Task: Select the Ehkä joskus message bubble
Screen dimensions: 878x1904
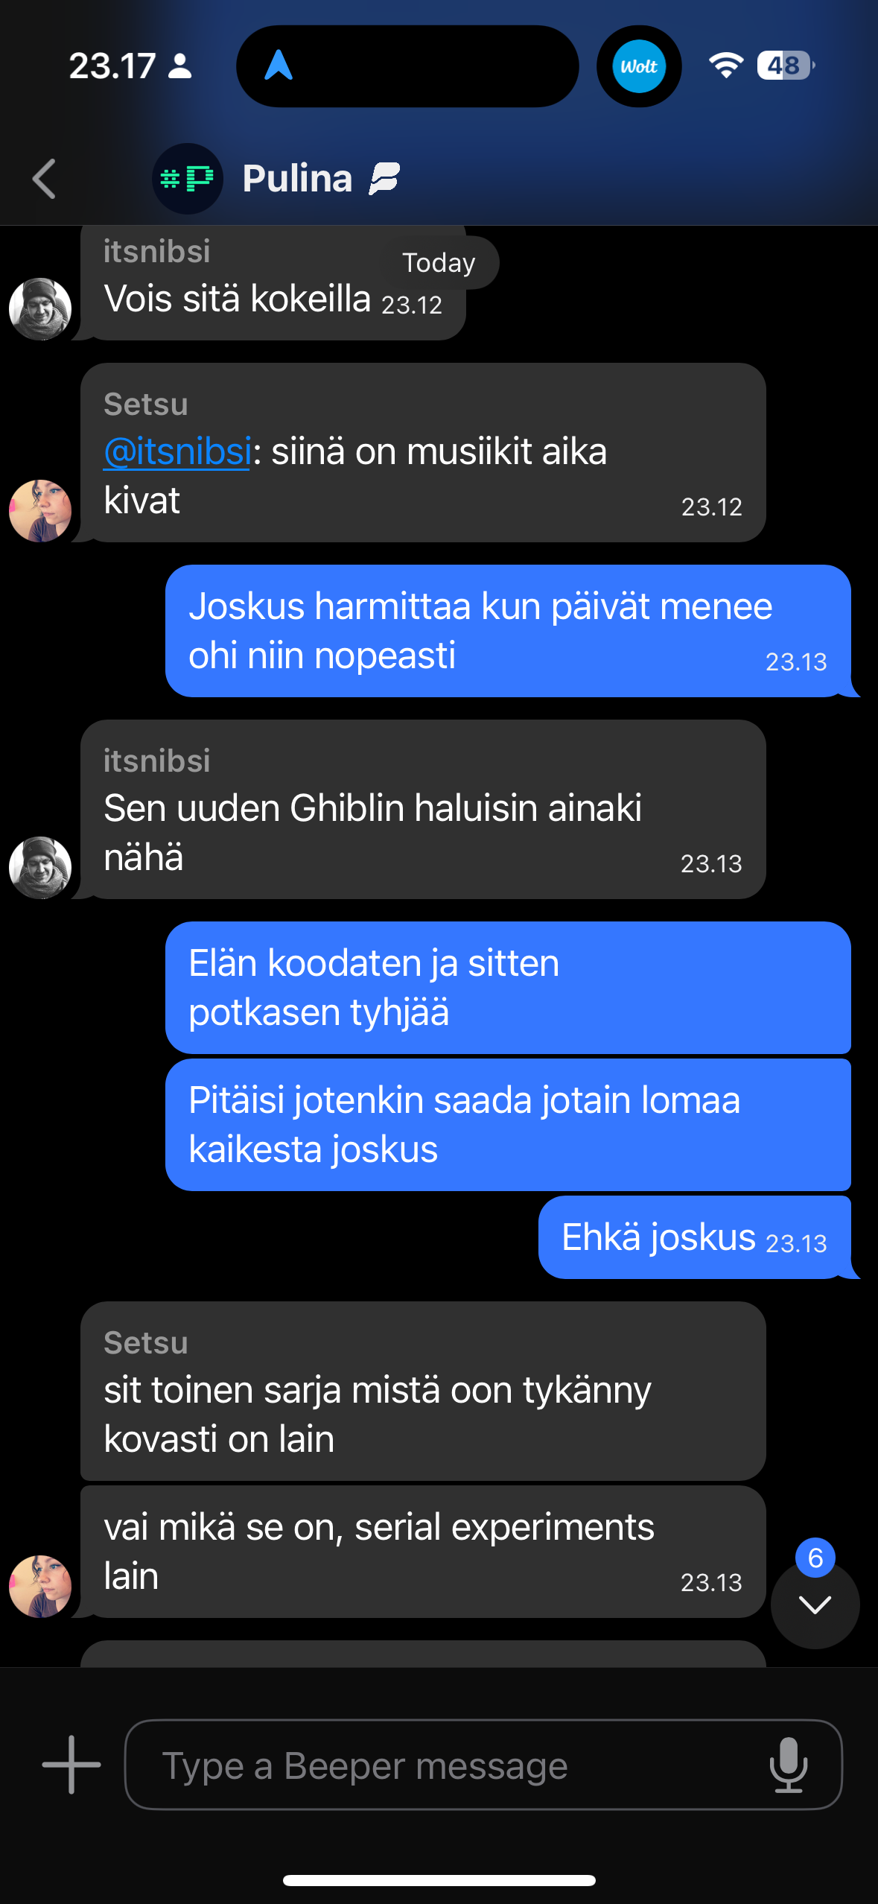Action: tap(694, 1237)
